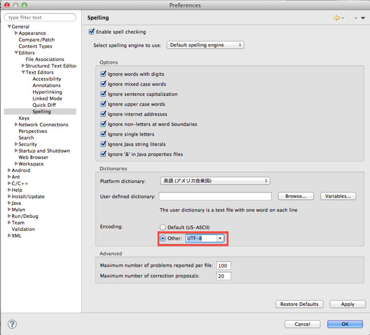The height and width of the screenshot is (335, 370).
Task: Select Web Browser in the tree
Action: (x=33, y=157)
